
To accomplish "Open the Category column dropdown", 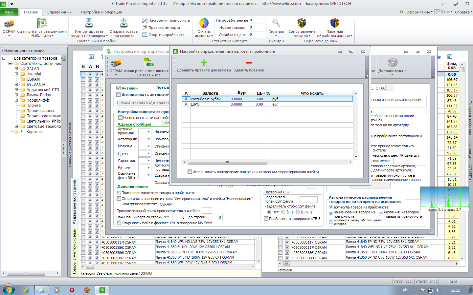I will click(x=148, y=139).
